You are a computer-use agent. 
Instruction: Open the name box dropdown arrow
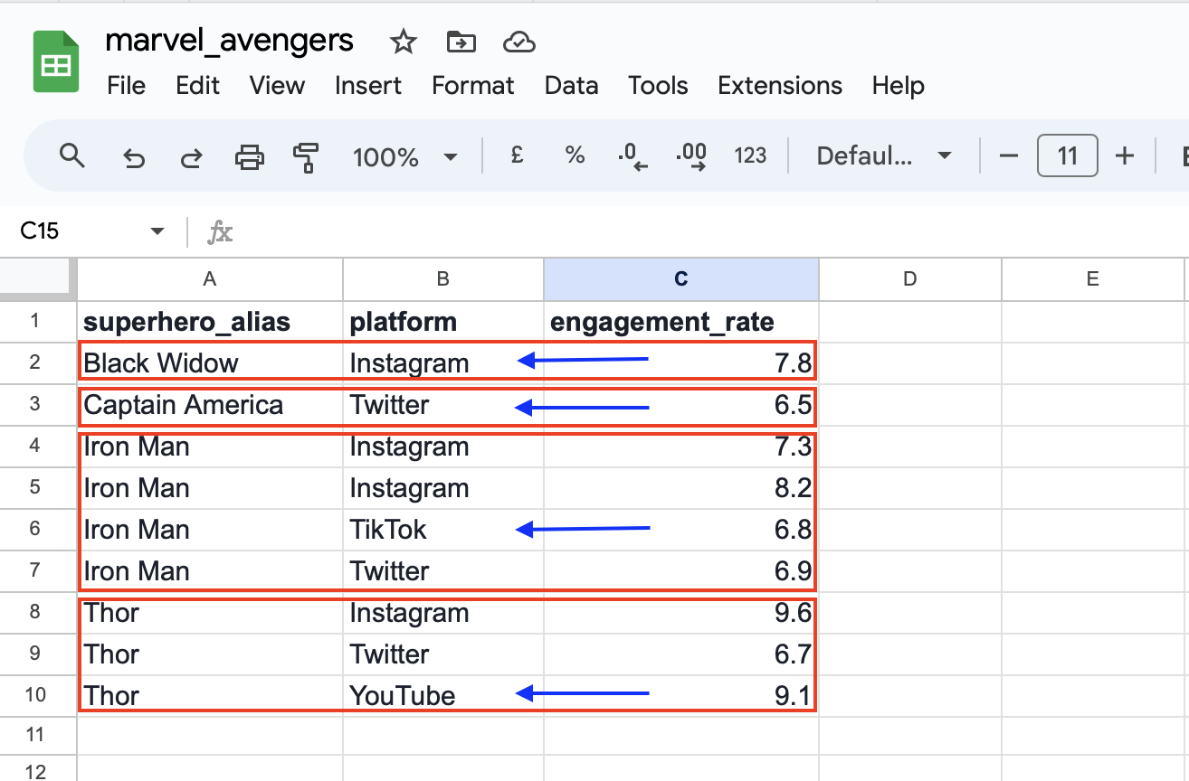coord(157,231)
